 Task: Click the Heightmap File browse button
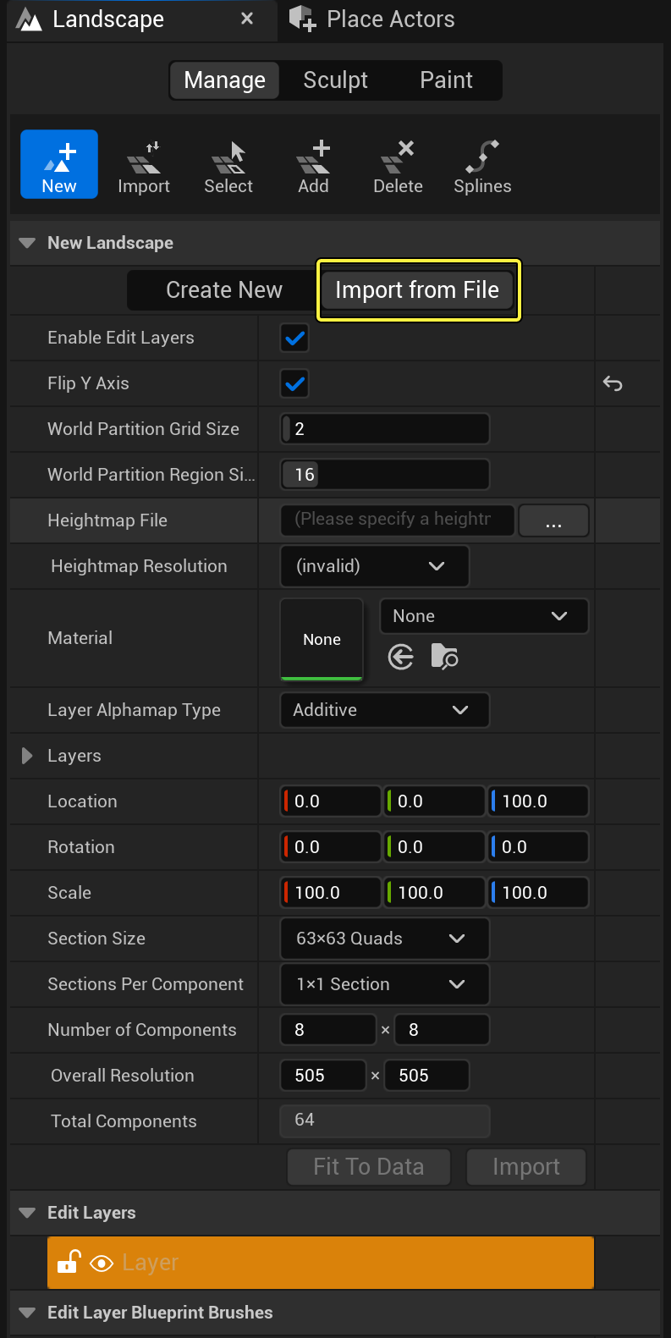point(553,520)
